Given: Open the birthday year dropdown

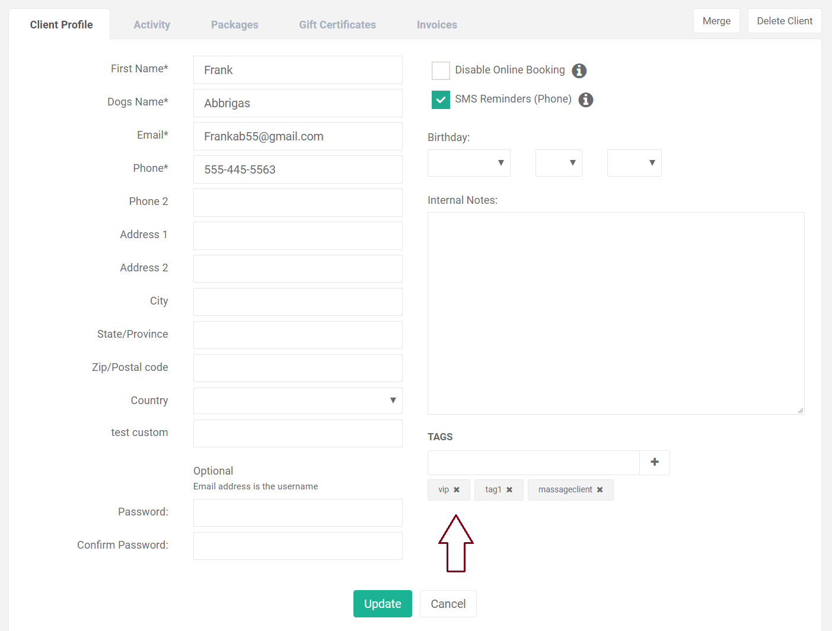Looking at the screenshot, I should point(635,163).
